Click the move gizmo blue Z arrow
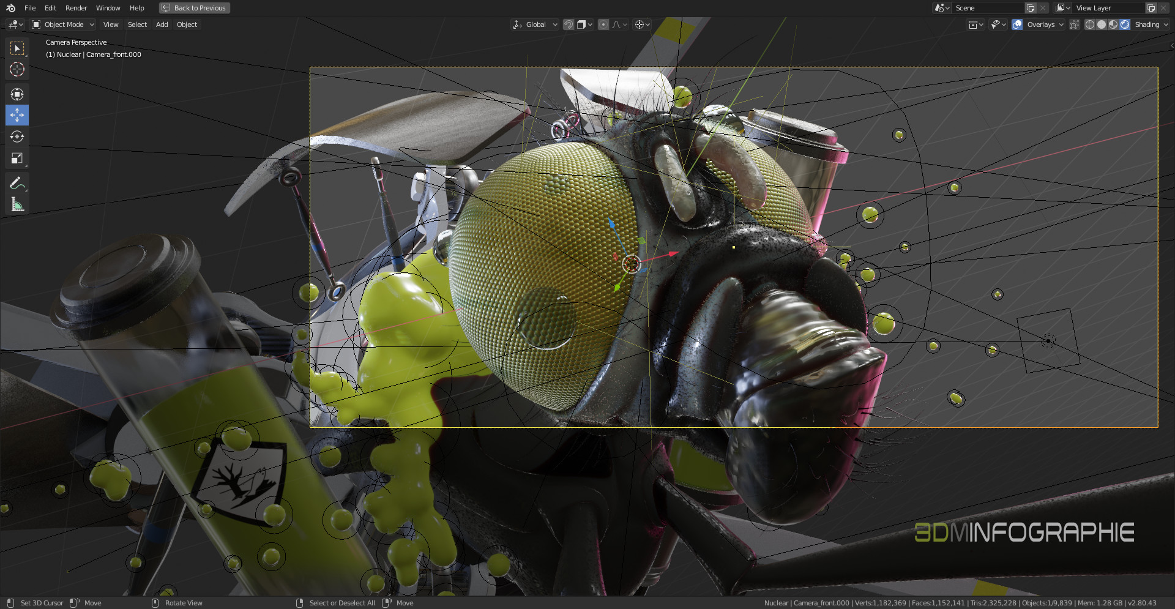The image size is (1175, 609). coord(611,223)
